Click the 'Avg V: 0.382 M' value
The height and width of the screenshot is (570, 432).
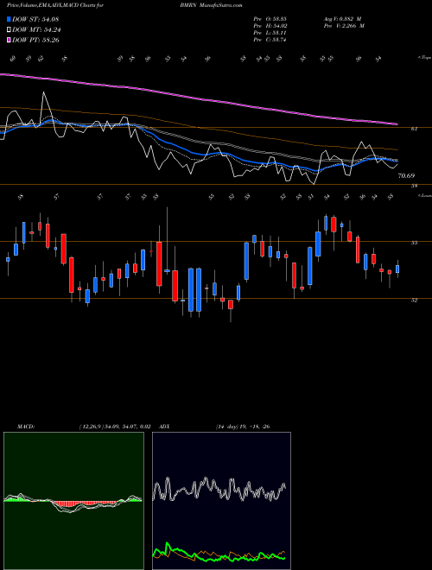(x=342, y=19)
